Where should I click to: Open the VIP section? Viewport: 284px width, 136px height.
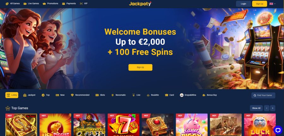click(x=84, y=3)
